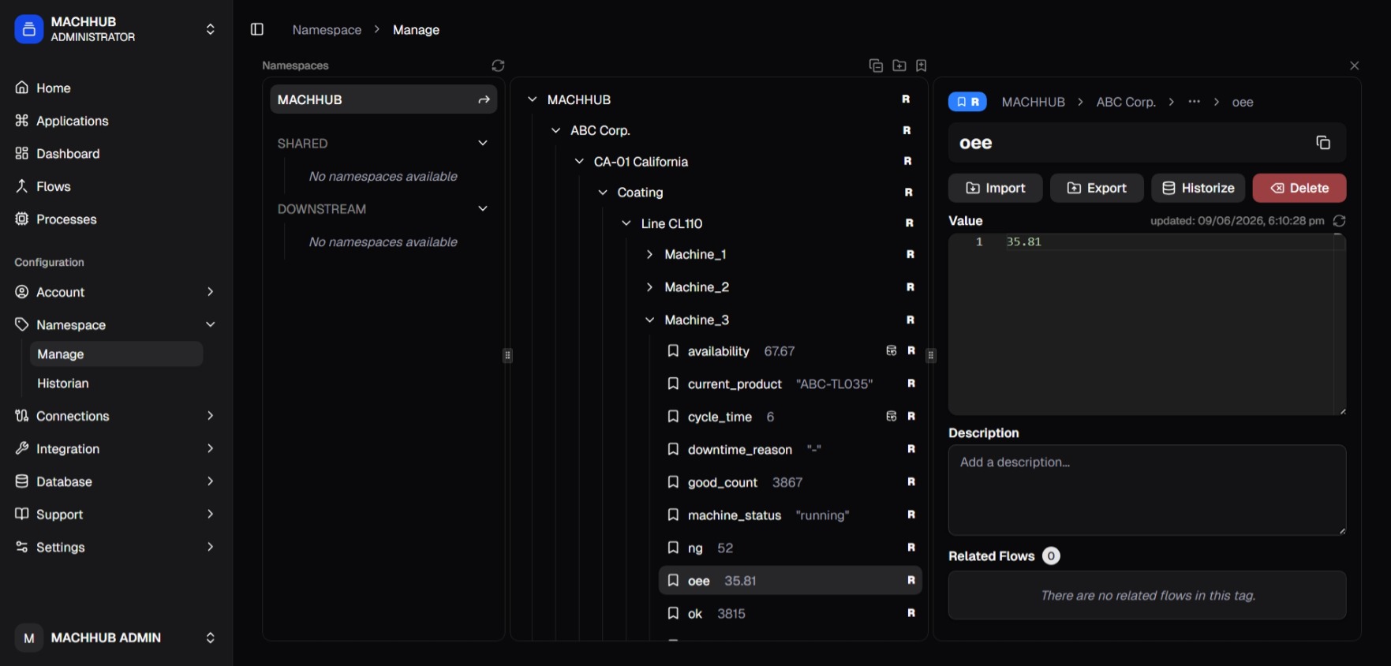Viewport: 1391px width, 666px height.
Task: Click historian icon on cycle_time row
Action: (892, 416)
